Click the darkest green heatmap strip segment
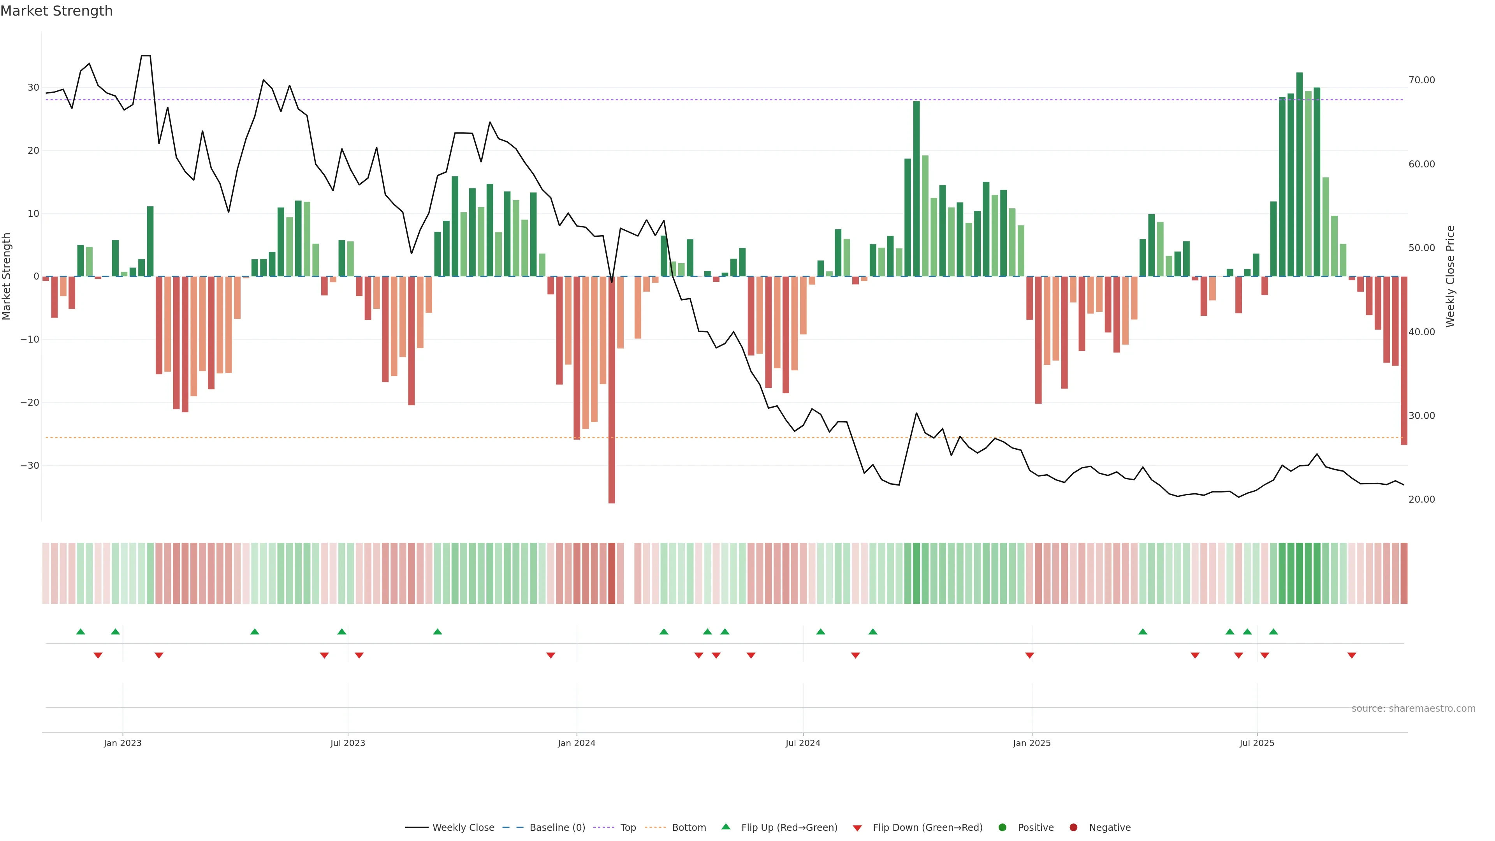Viewport: 1495px width, 841px height. (x=1300, y=574)
